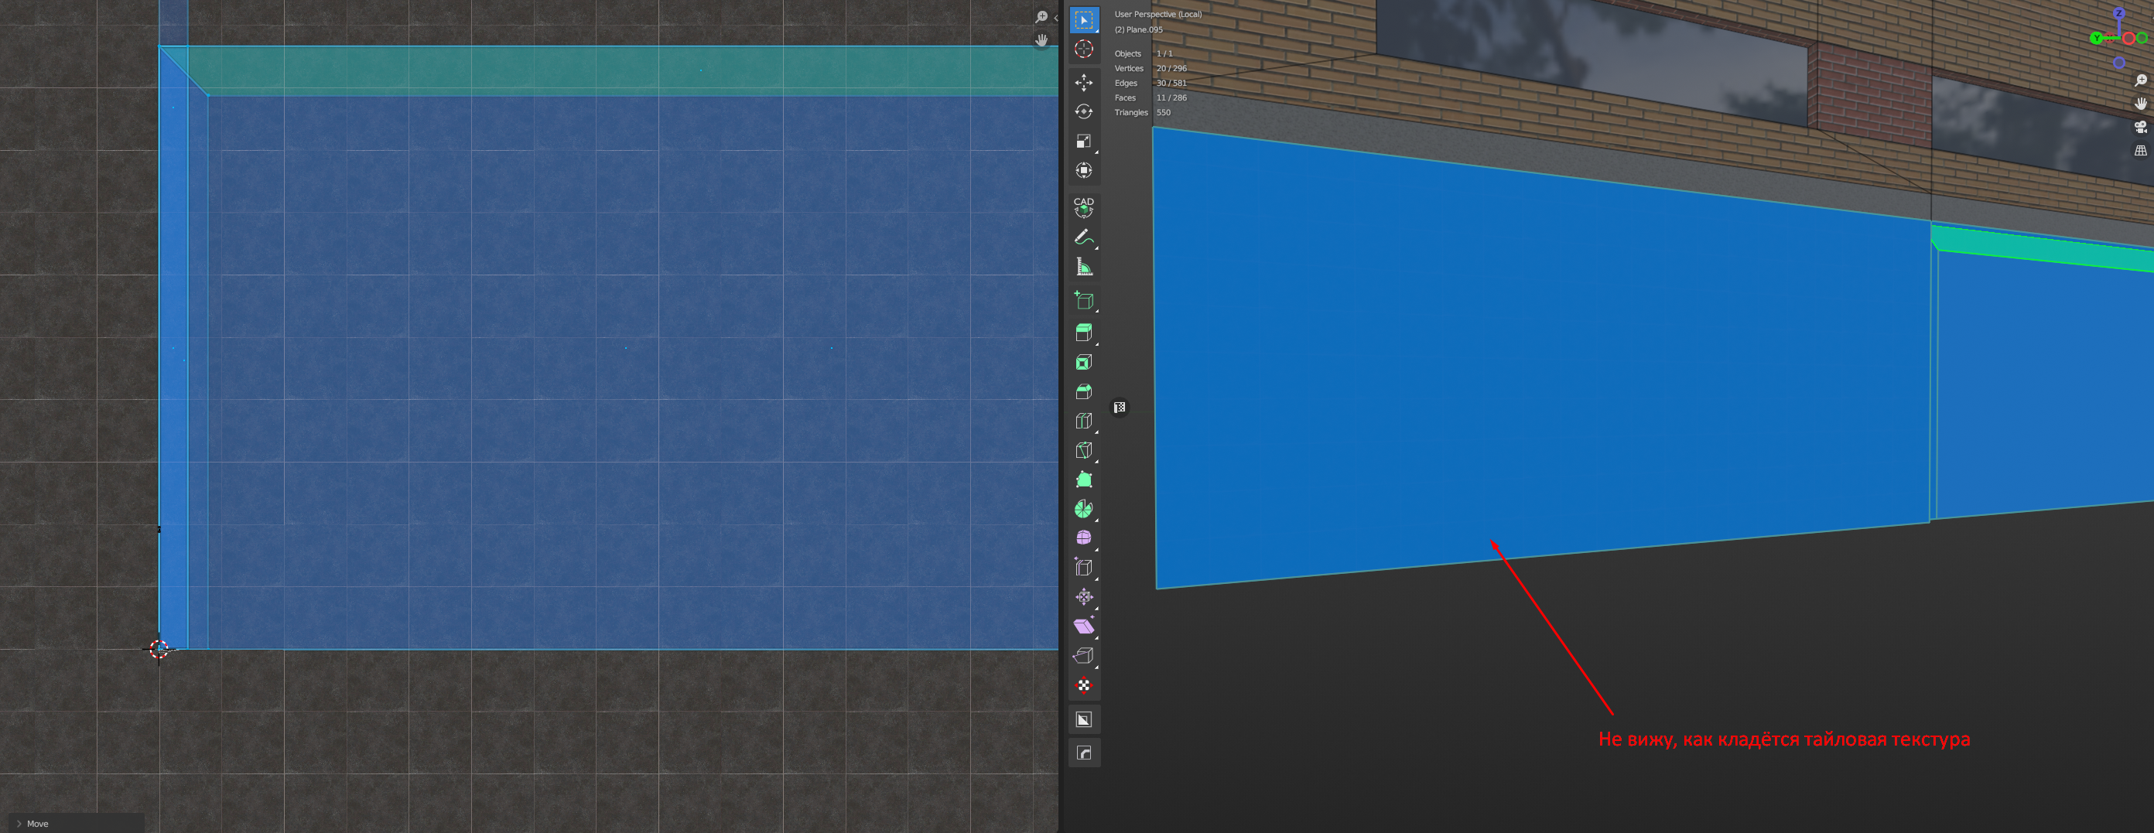Activate the Extrude Region tool
The height and width of the screenshot is (833, 2154).
pyautogui.click(x=1084, y=333)
